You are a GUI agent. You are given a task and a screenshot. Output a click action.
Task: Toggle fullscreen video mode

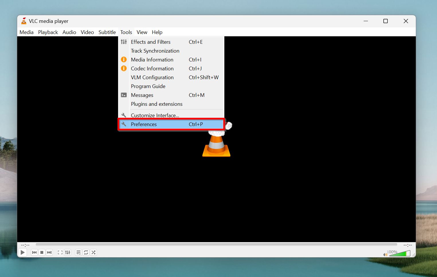(x=60, y=252)
